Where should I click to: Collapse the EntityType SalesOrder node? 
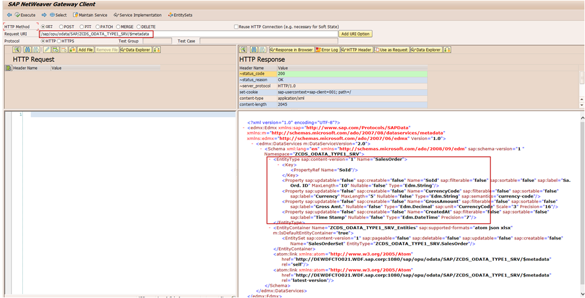coord(269,159)
